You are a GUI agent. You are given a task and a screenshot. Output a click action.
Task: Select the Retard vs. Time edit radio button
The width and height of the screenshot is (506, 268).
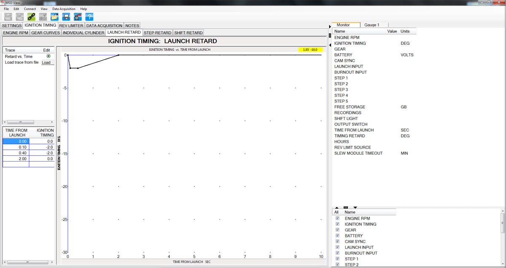[48, 56]
